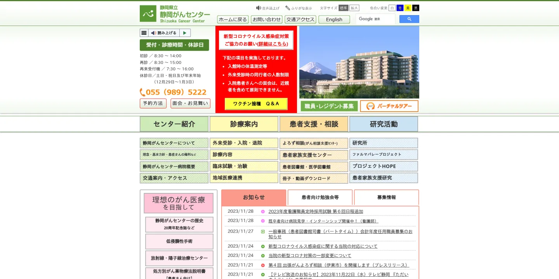This screenshot has height=279, width=559.
Task: Click the お問い合わせ button
Action: tap(267, 19)
